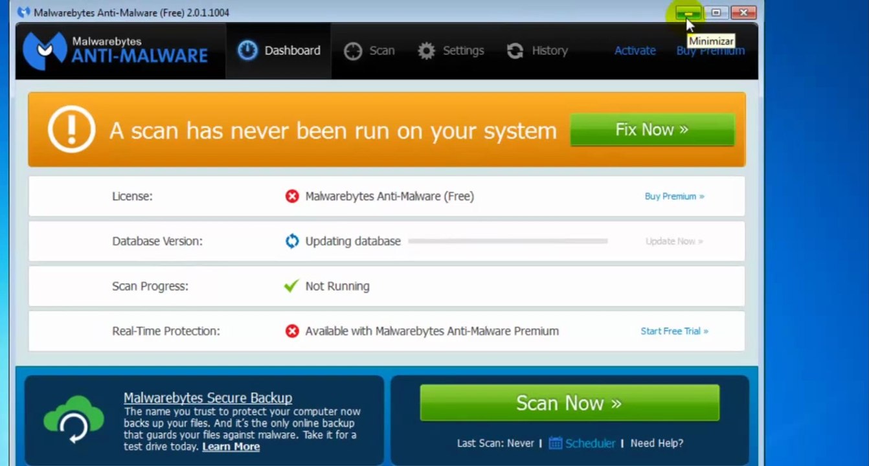Click the Scan crosshair icon

(353, 51)
